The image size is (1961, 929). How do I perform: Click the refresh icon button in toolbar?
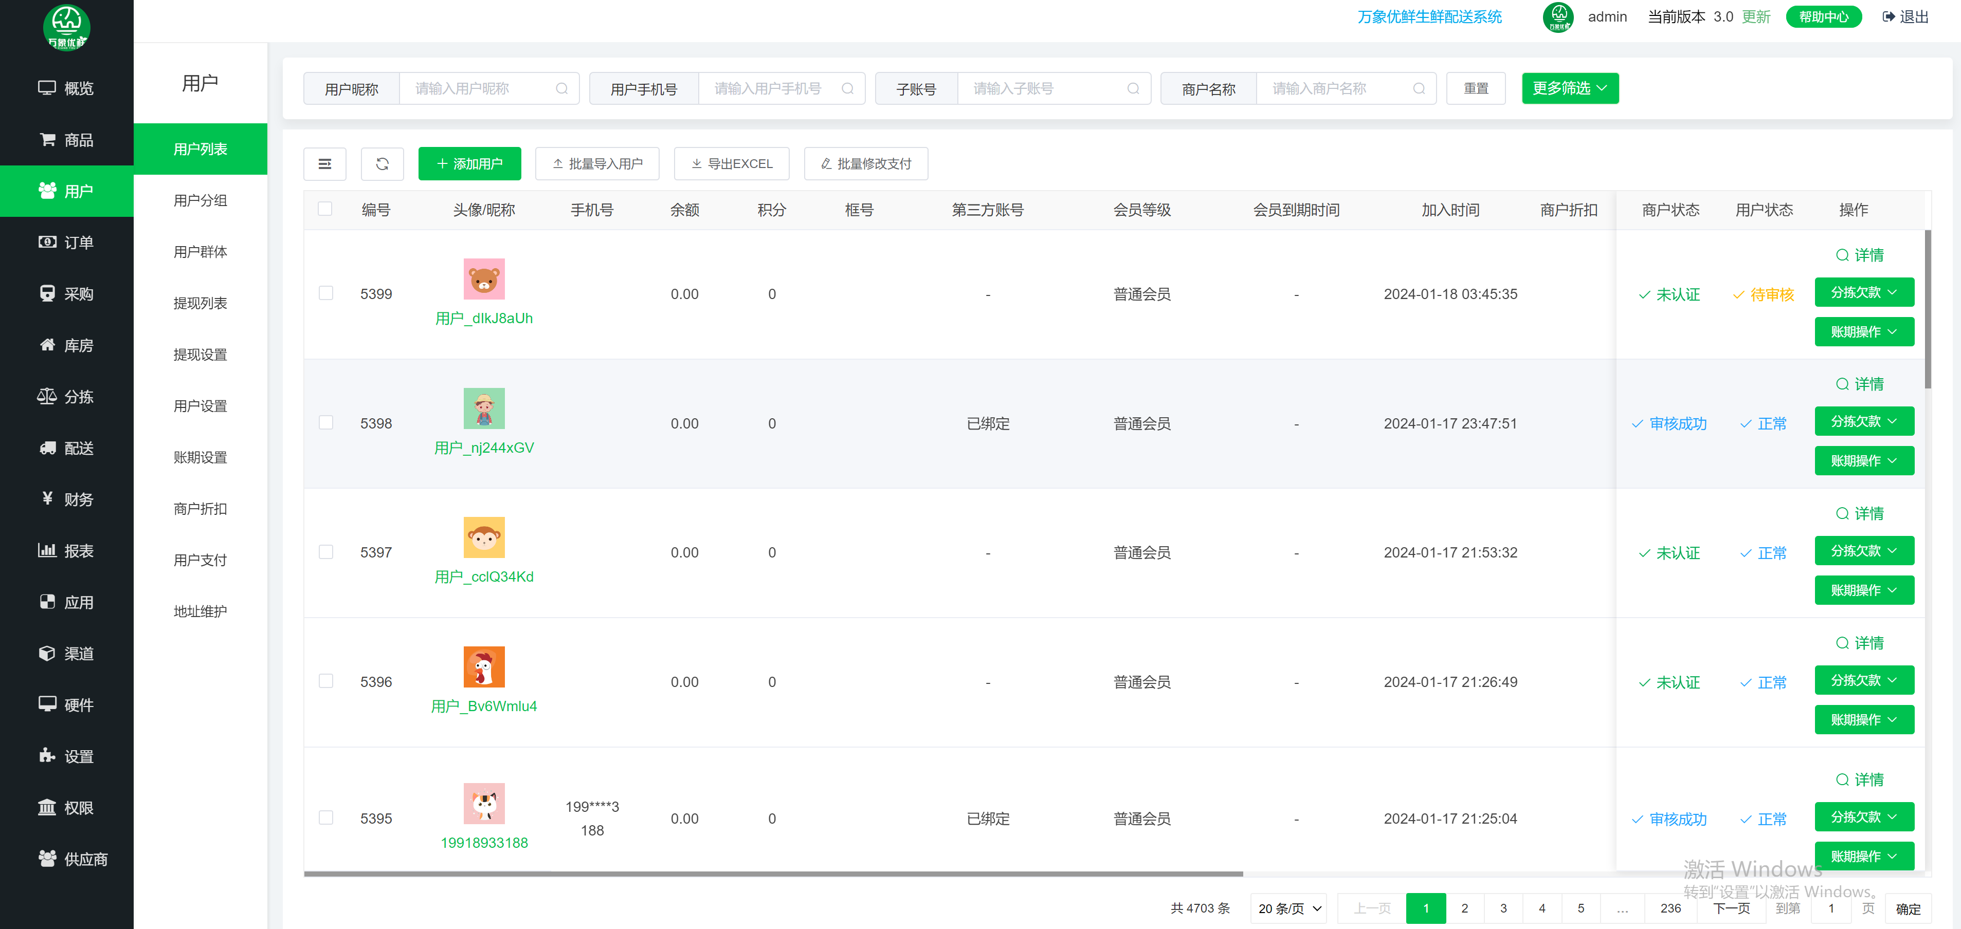[x=382, y=163]
